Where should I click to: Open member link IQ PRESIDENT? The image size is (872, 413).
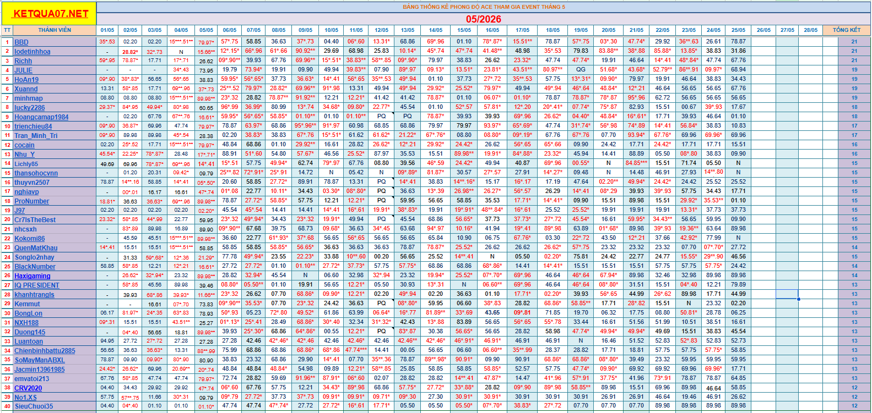[x=36, y=285]
